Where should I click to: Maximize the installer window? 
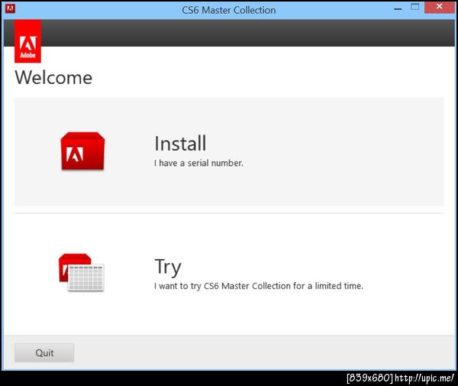[x=414, y=7]
